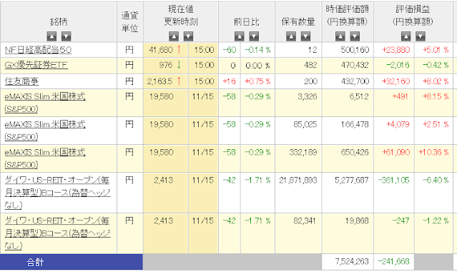Click the +61,090 profit value
This screenshot has width=457, height=274.
coord(395,153)
